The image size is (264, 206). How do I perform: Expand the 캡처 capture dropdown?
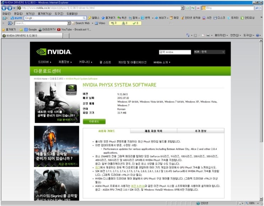pos(139,18)
